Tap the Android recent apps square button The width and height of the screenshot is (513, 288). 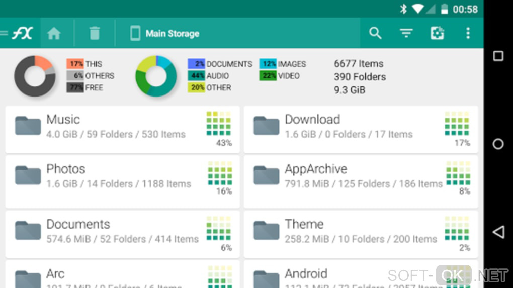pos(498,56)
